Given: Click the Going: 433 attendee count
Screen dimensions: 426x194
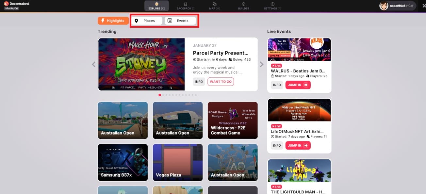Looking at the screenshot, I should pos(240,59).
